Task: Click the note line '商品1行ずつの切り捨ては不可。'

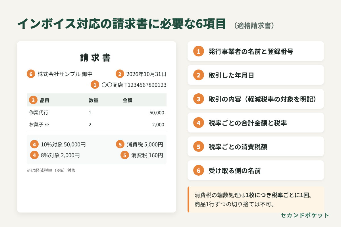Action: (234, 204)
